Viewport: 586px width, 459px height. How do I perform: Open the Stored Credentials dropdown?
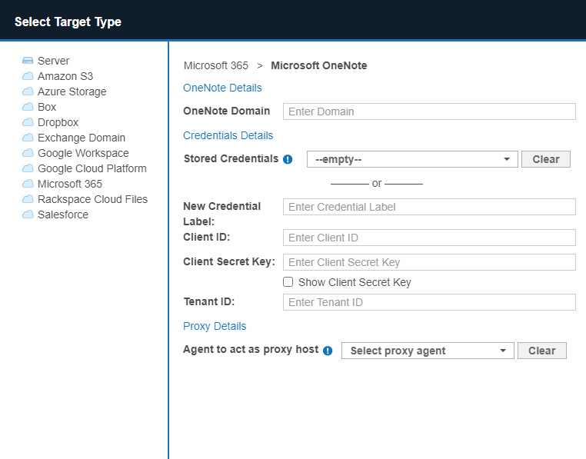[x=411, y=159]
